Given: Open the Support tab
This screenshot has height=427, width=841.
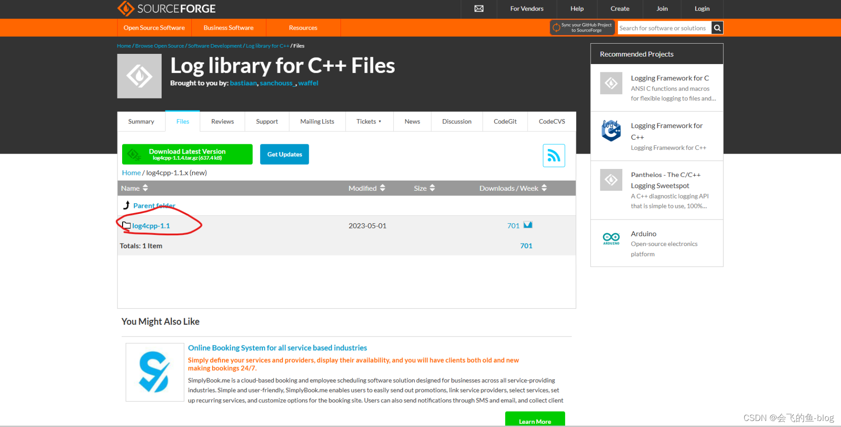Looking at the screenshot, I should tap(267, 122).
